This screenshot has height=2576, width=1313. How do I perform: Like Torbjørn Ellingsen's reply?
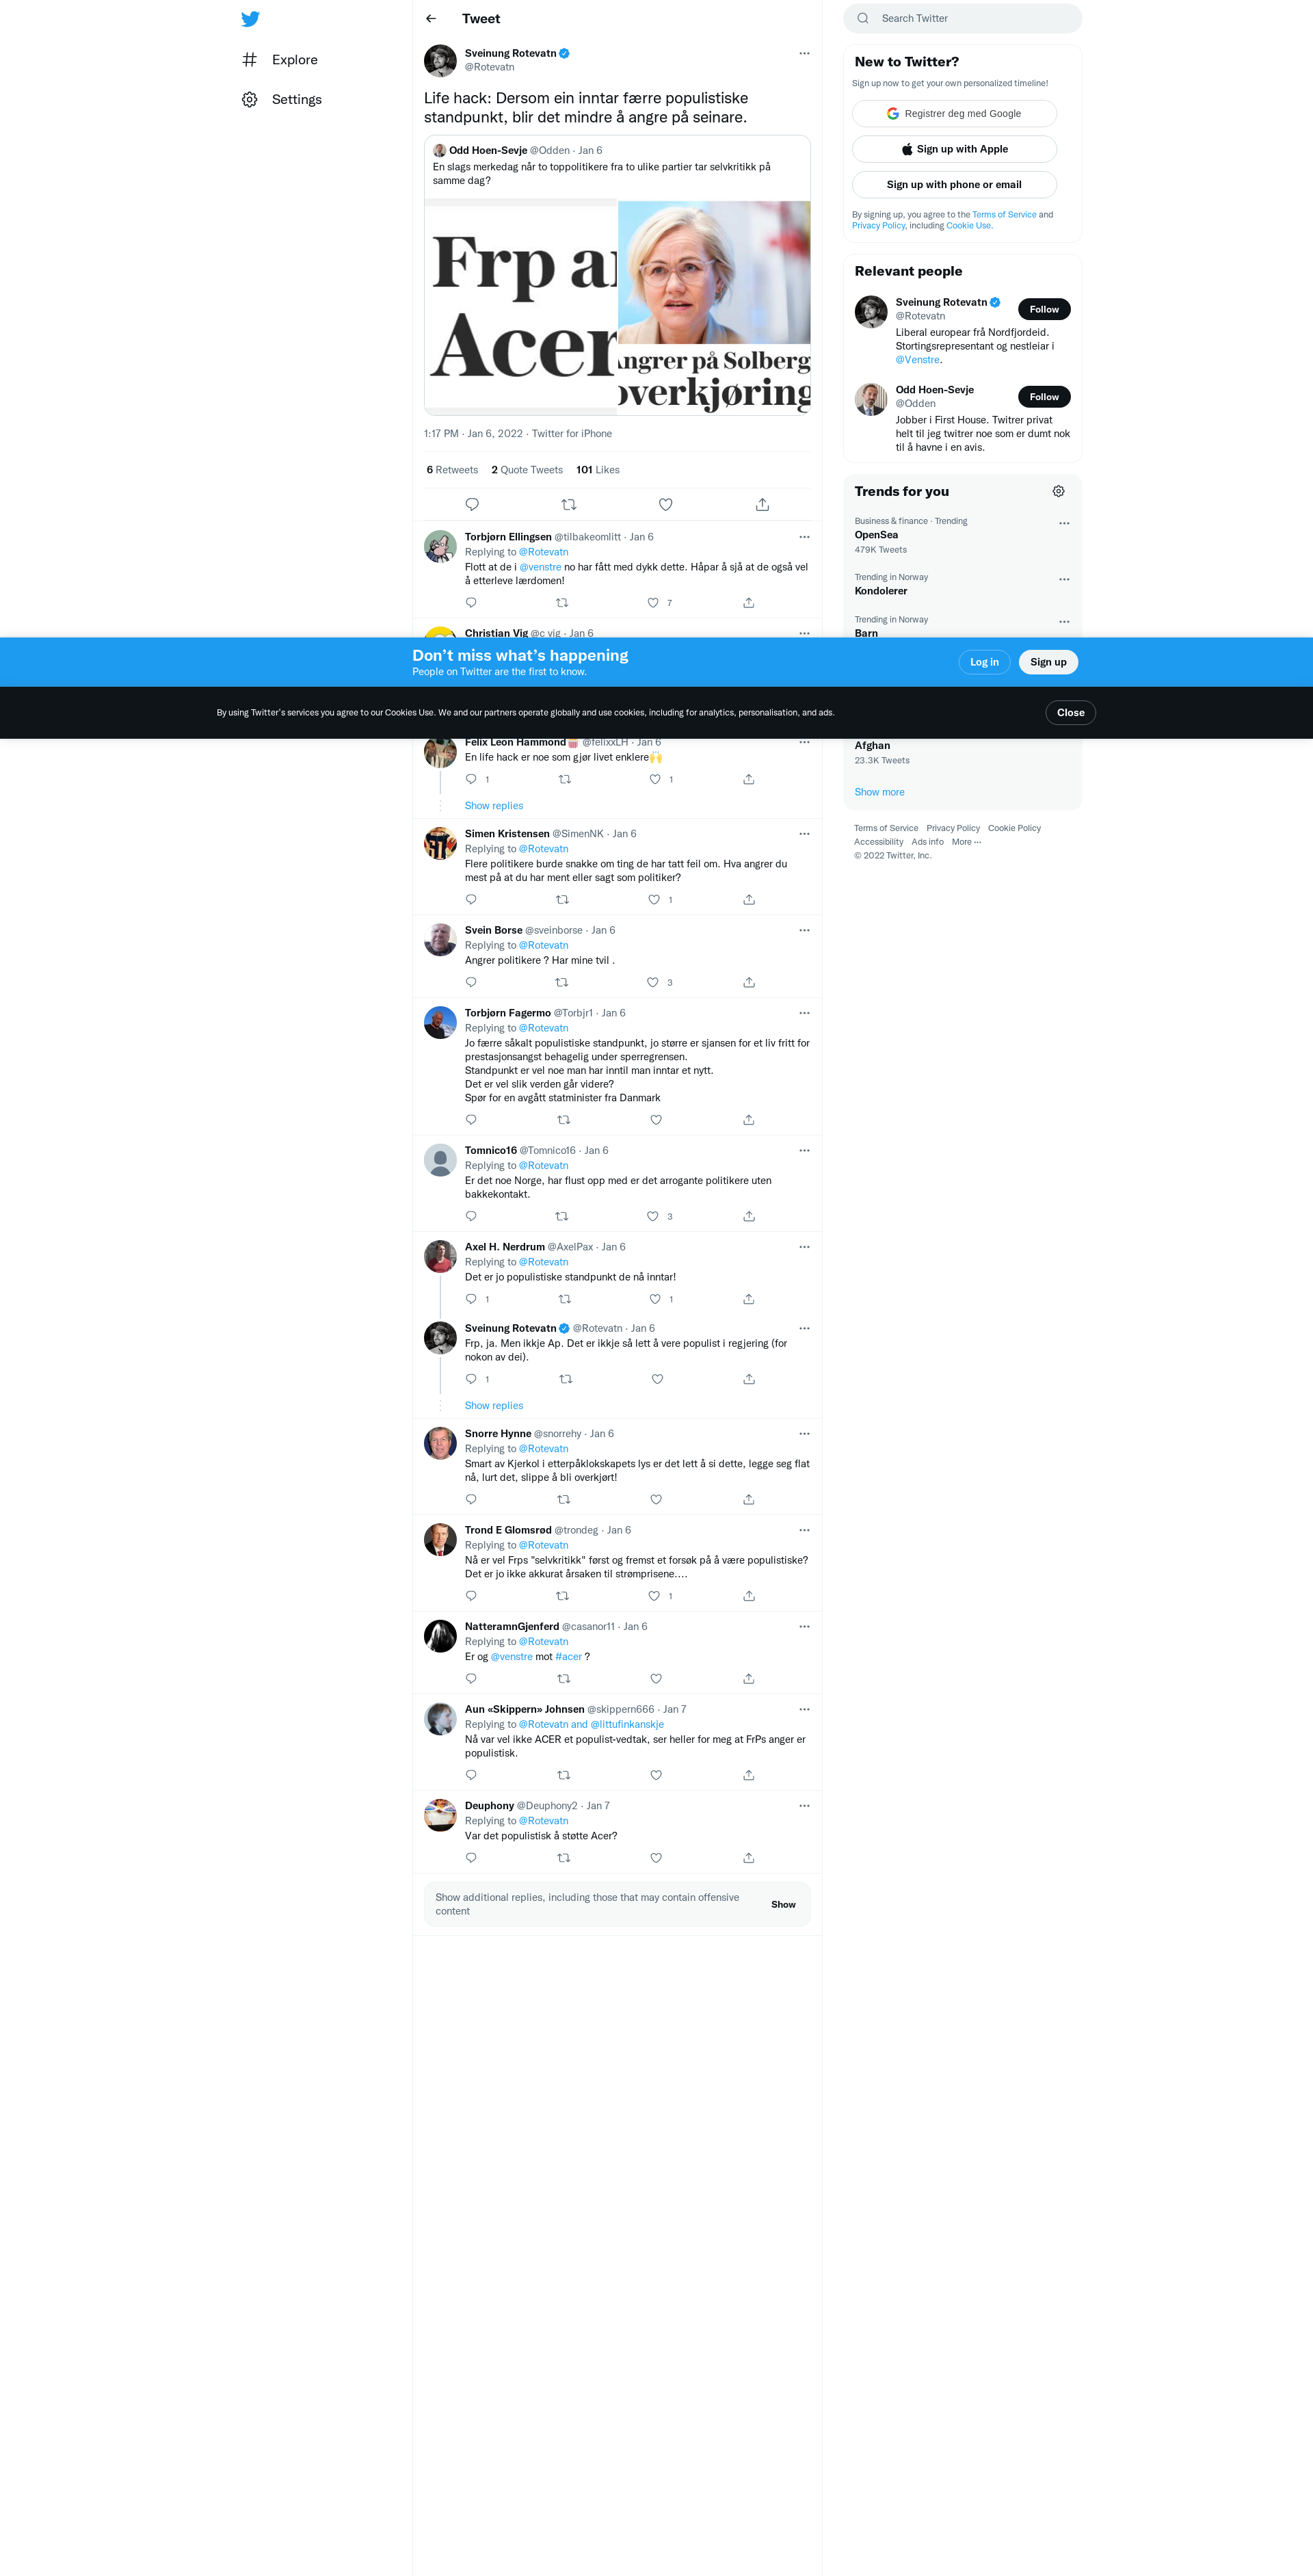click(x=653, y=603)
